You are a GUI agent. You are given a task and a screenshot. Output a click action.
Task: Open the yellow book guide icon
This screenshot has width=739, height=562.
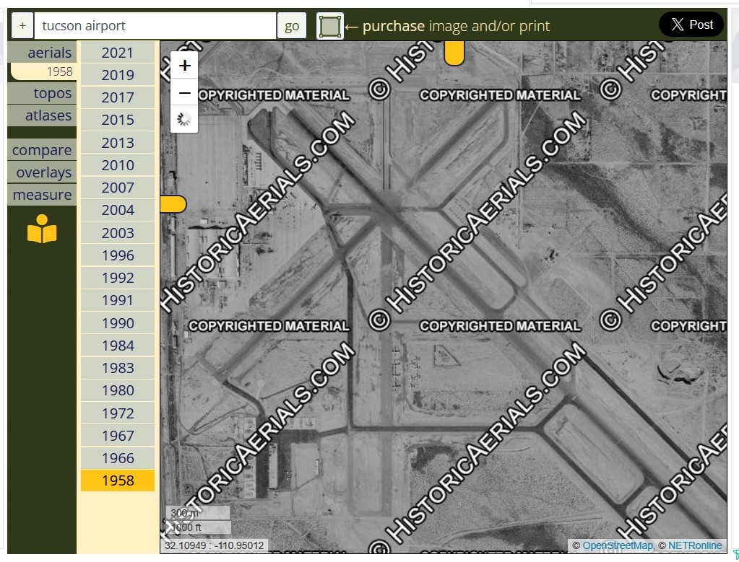point(42,229)
